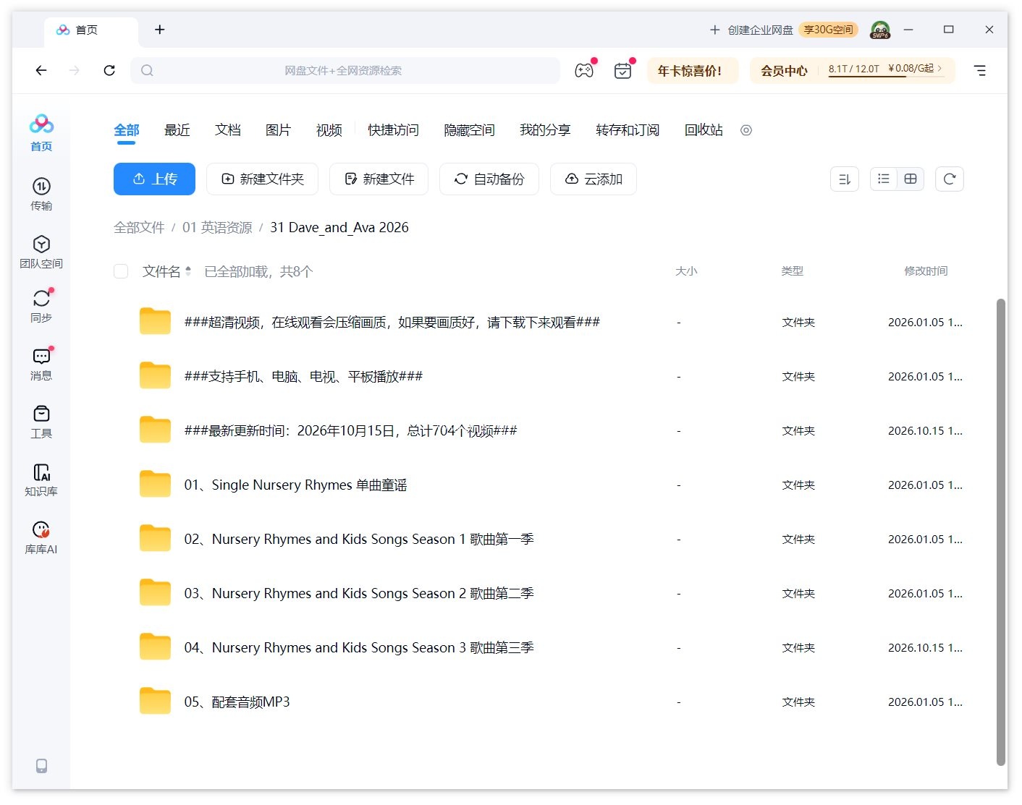Open folder ###支持手机、电脑、电视、平板播放###
The height and width of the screenshot is (805, 1022).
coord(303,376)
